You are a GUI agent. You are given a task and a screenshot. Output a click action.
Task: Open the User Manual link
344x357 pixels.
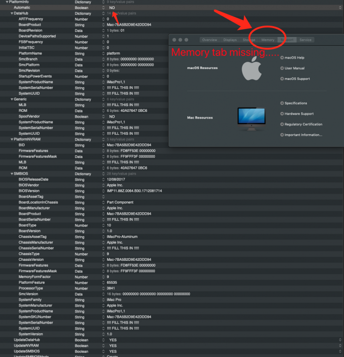(x=294, y=68)
